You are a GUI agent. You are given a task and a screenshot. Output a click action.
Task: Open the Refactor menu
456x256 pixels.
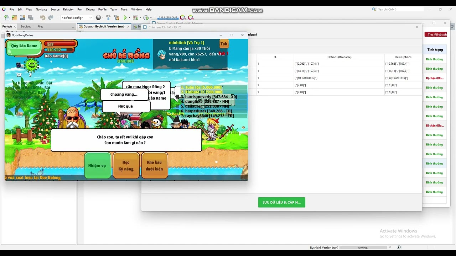68,9
